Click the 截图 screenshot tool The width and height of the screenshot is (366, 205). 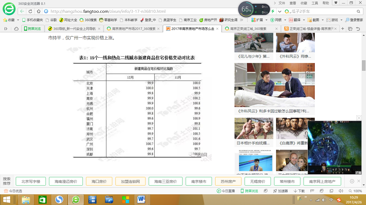pyautogui.click(x=313, y=20)
